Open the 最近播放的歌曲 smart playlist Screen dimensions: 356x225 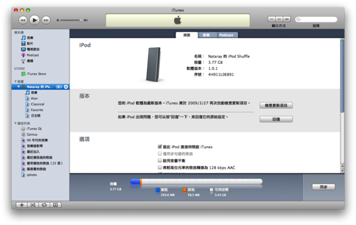click(x=37, y=157)
